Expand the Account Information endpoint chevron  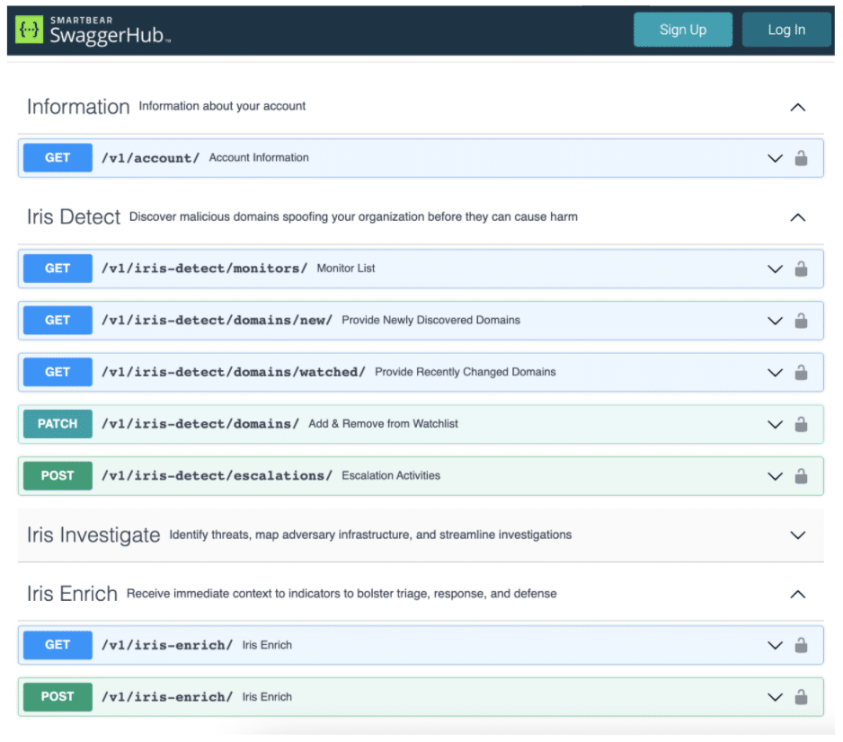click(x=775, y=158)
